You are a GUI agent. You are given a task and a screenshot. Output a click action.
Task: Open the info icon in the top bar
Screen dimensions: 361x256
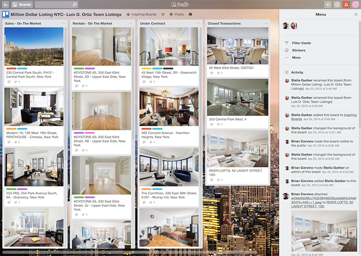tap(337, 5)
